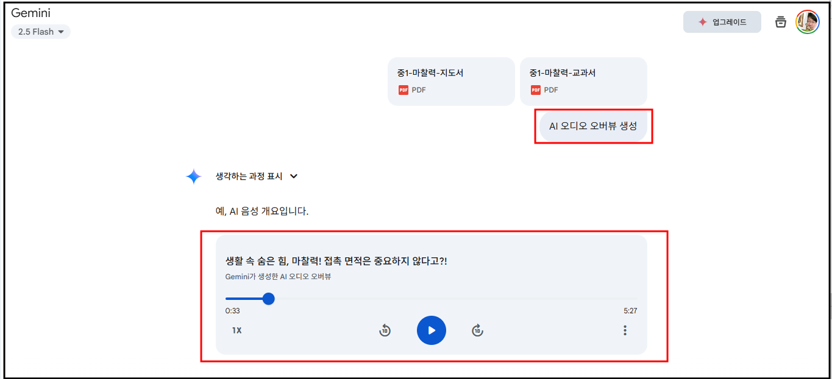Open the 2.5 Flash model dropdown
832x379 pixels.
(41, 32)
